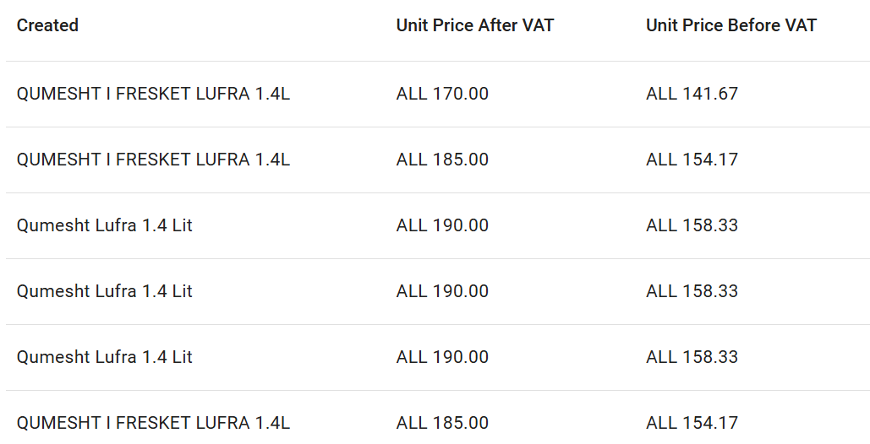Image resolution: width=870 pixels, height=444 pixels.
Task: Click third ALL 158.33 before-VAT cell
Action: (692, 357)
